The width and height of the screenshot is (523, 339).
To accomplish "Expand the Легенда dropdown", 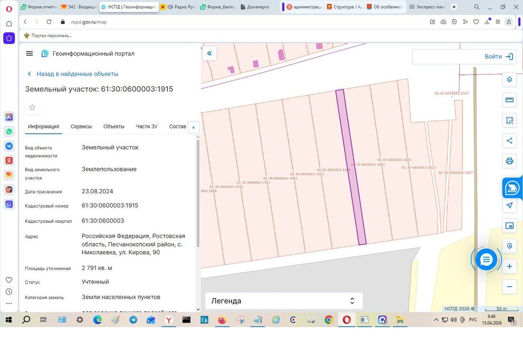I will 284,301.
